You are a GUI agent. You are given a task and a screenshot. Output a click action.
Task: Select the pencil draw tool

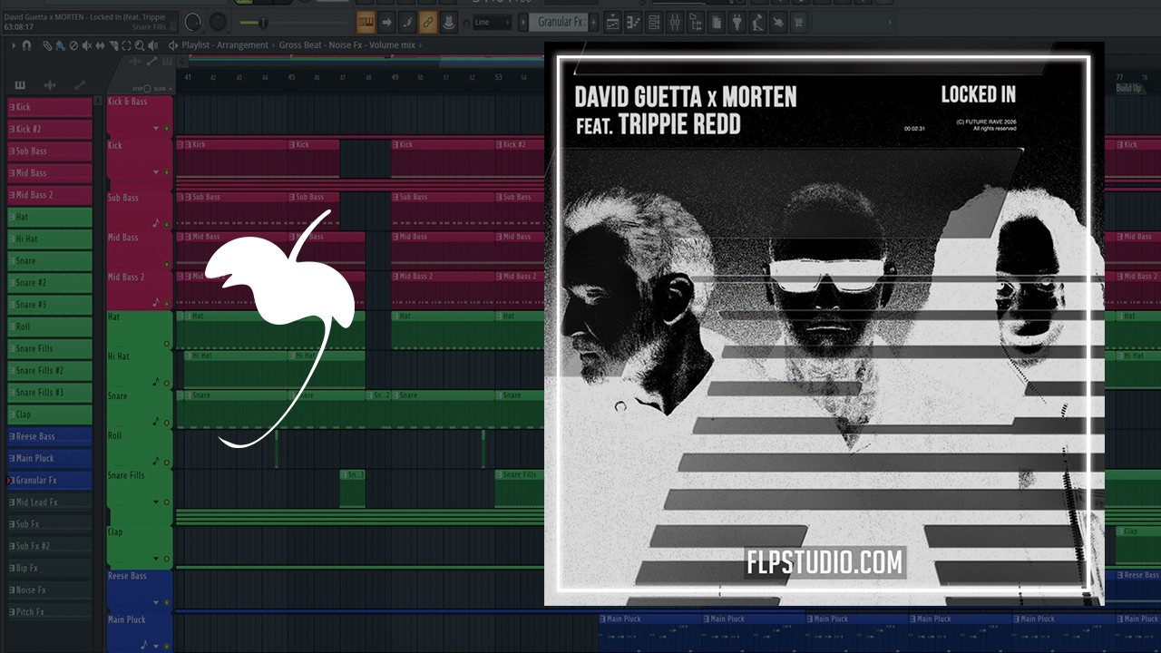pyautogui.click(x=47, y=44)
